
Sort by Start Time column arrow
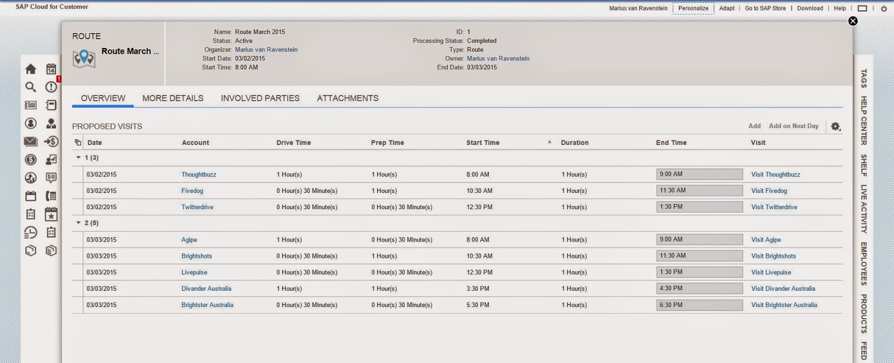(x=549, y=142)
